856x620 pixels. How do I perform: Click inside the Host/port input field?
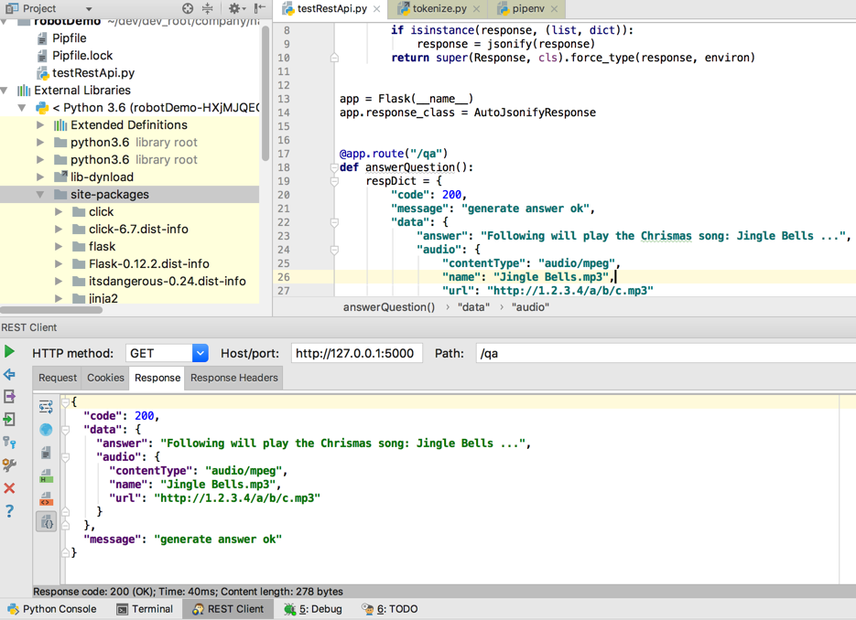(x=357, y=352)
